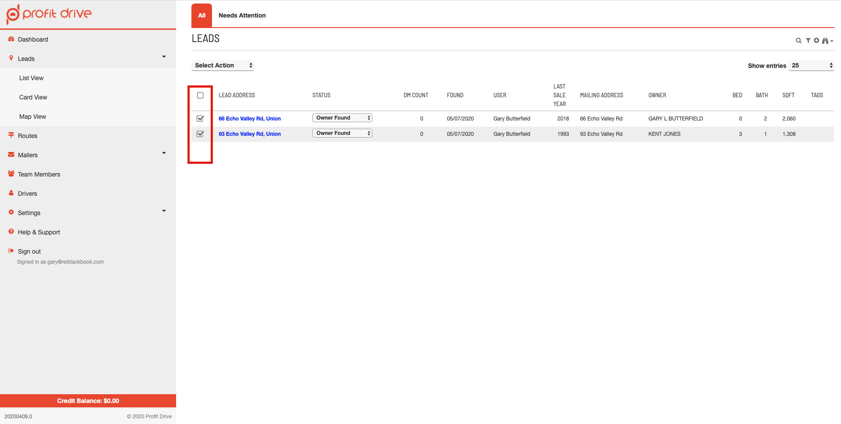Image resolution: width=841 pixels, height=424 pixels.
Task: Switch to the Needs Attention tab
Action: (x=242, y=15)
